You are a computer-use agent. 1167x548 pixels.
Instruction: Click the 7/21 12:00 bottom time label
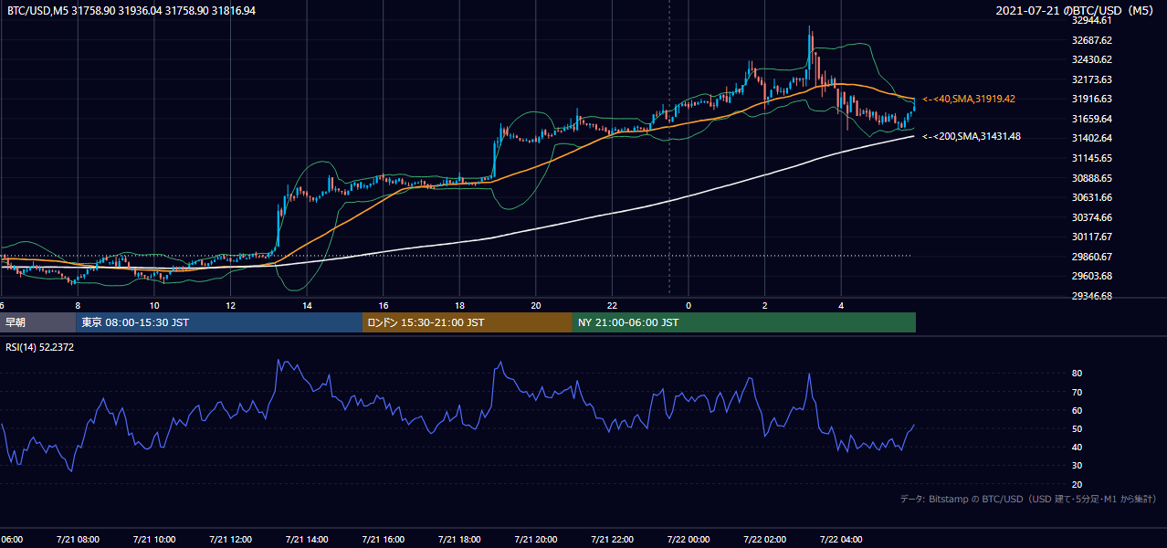[230, 540]
